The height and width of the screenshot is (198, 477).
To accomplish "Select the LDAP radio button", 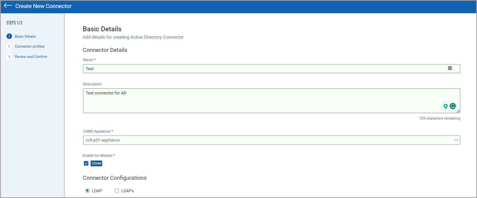I will 87,191.
